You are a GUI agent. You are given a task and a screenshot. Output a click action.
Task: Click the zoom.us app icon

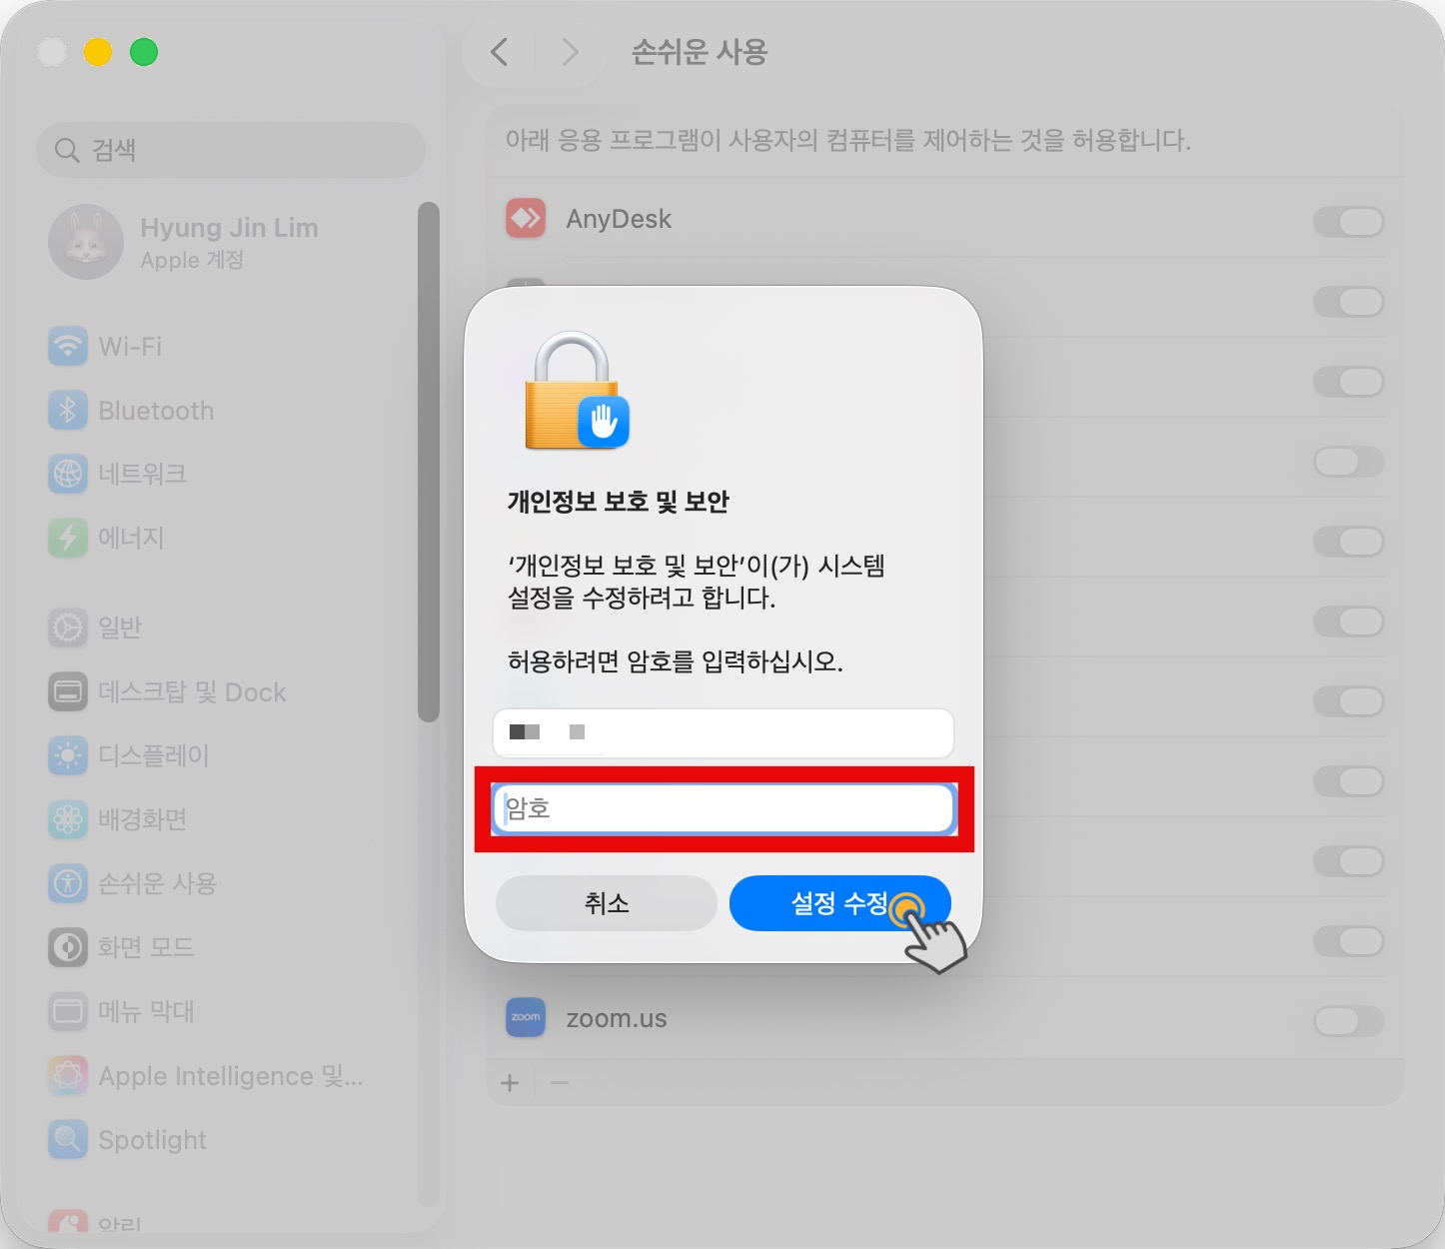point(526,1018)
